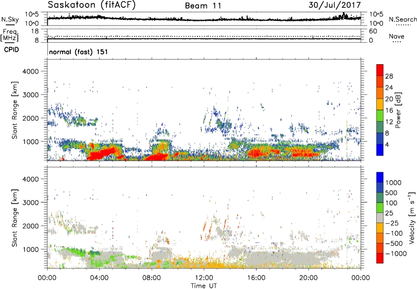Image resolution: width=417 pixels, height=289 pixels.
Task: Click the 'Velocity [m s-1]' colorbar title
Action: pyautogui.click(x=412, y=218)
